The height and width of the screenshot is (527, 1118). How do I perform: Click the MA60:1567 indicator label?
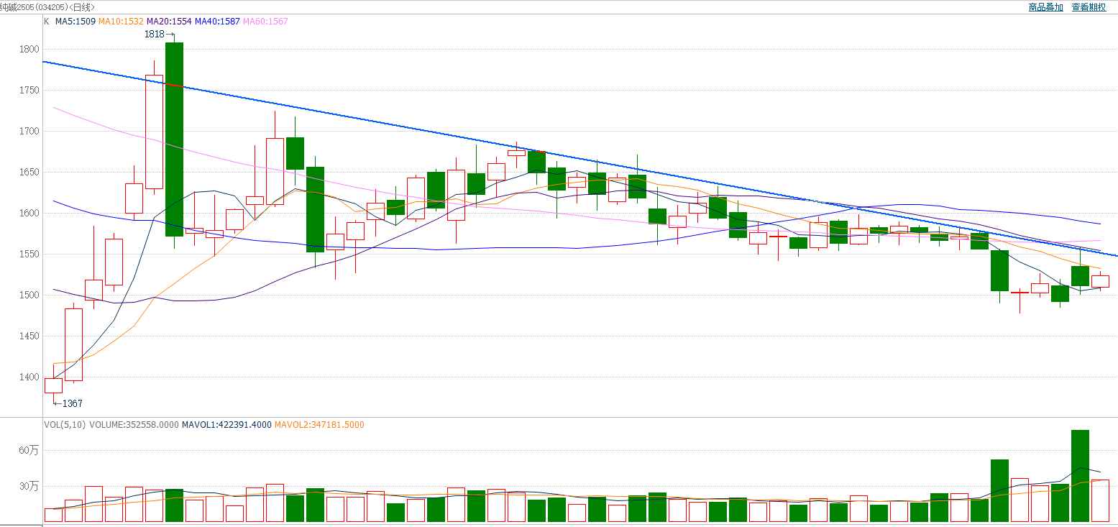point(265,22)
